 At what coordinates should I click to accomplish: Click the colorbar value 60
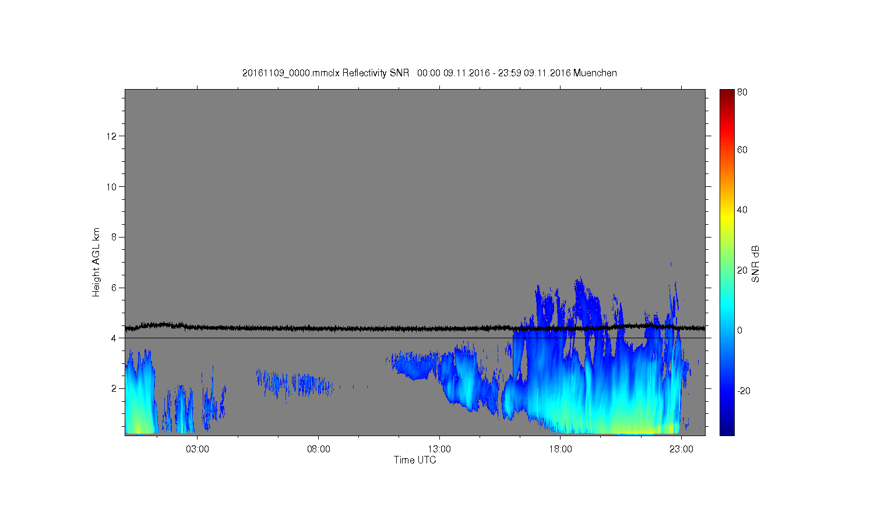tap(742, 150)
